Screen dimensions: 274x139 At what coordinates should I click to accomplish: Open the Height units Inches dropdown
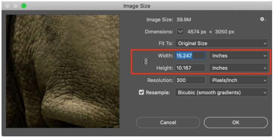tap(239, 68)
